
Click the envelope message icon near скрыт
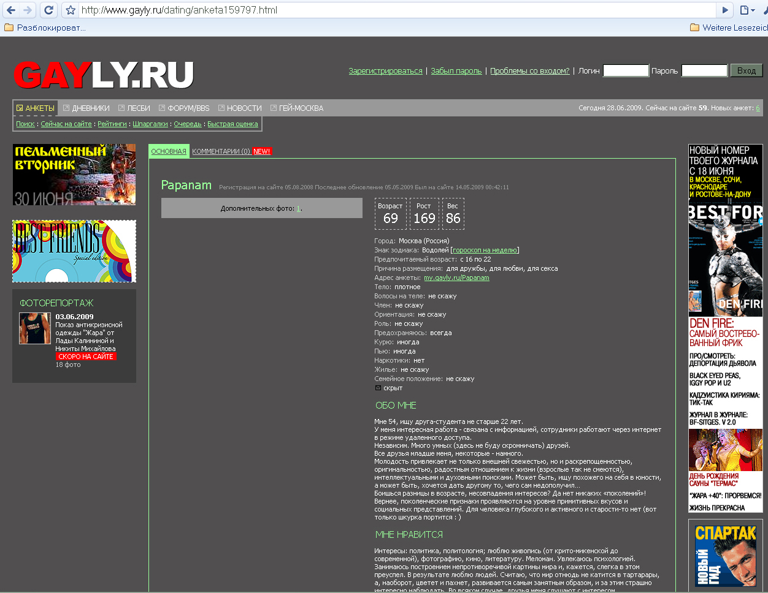(378, 388)
